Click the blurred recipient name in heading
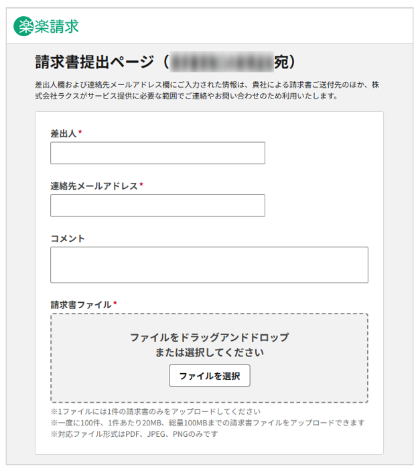This screenshot has width=418, height=473. click(x=222, y=62)
